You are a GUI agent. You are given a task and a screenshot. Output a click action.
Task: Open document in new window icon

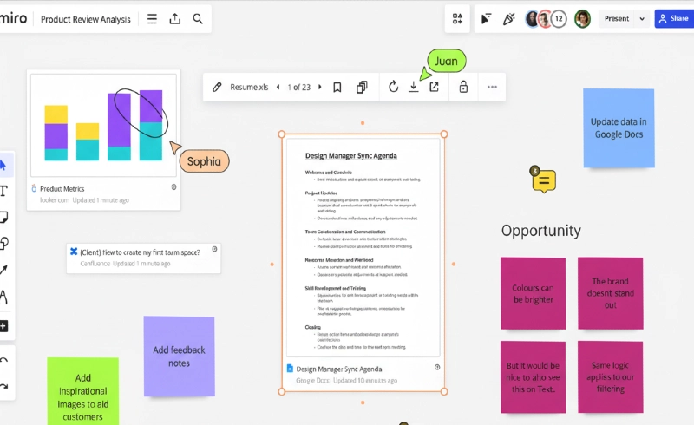pos(434,87)
